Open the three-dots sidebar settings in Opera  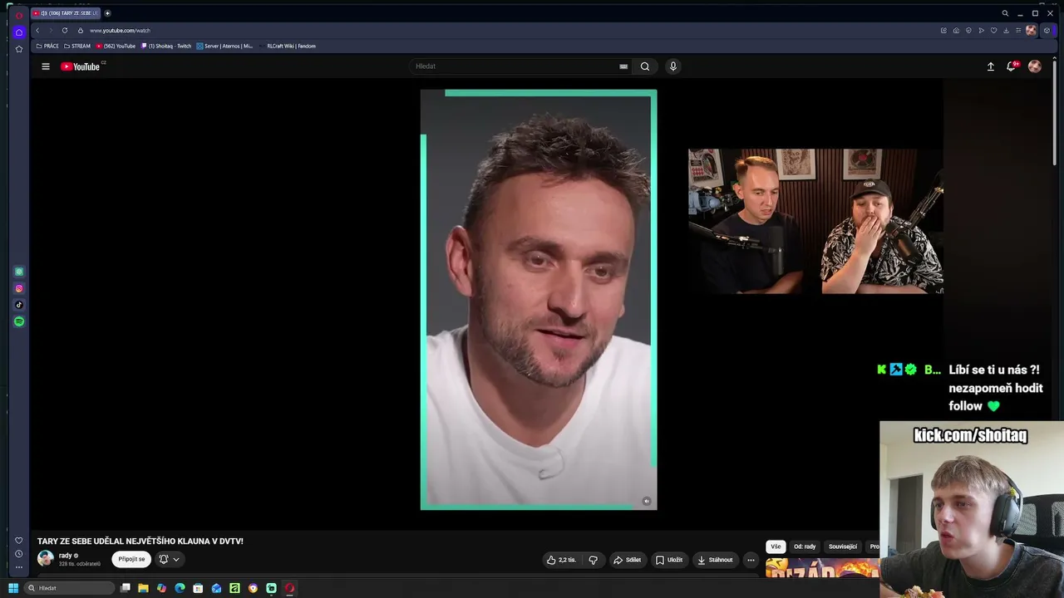(19, 567)
